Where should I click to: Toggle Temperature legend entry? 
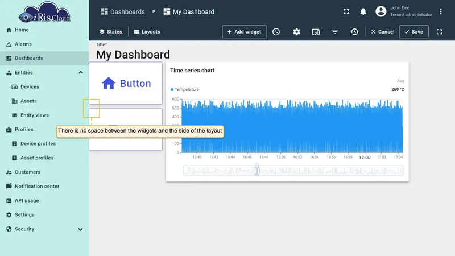185,89
